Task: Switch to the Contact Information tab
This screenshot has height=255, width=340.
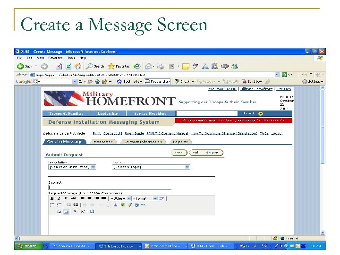Action: point(143,142)
